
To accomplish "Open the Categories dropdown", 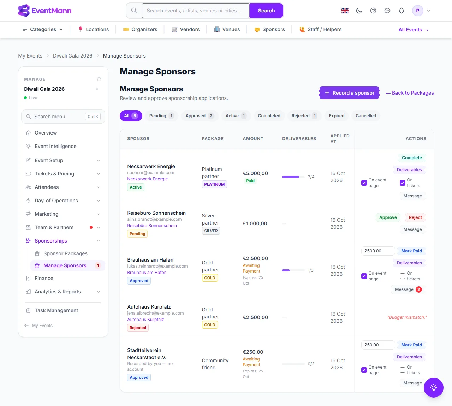I will coord(43,29).
